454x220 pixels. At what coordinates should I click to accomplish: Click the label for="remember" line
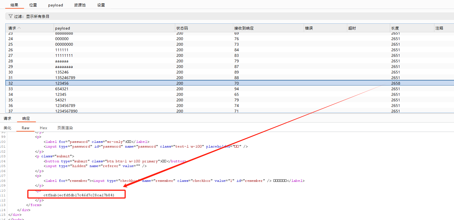click(x=174, y=181)
